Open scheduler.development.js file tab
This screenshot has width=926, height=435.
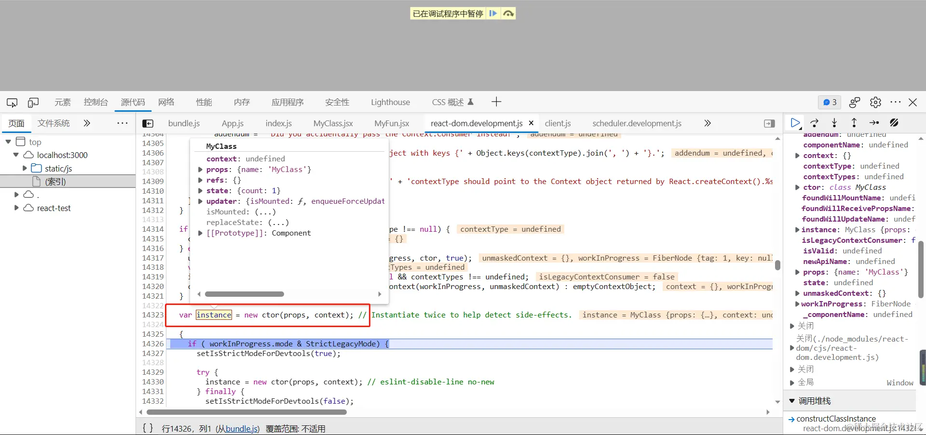click(637, 123)
